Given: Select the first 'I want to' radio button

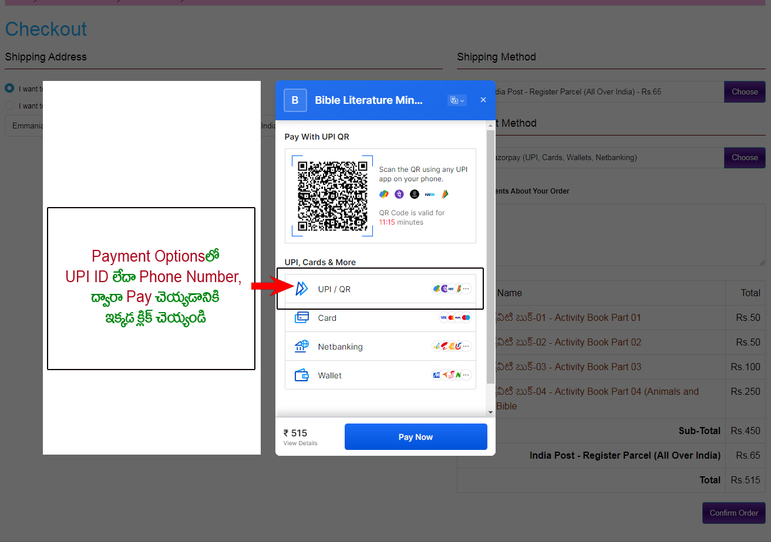Looking at the screenshot, I should (9, 88).
